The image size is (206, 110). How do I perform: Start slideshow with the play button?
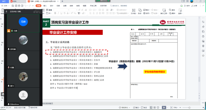(x=164, y=107)
